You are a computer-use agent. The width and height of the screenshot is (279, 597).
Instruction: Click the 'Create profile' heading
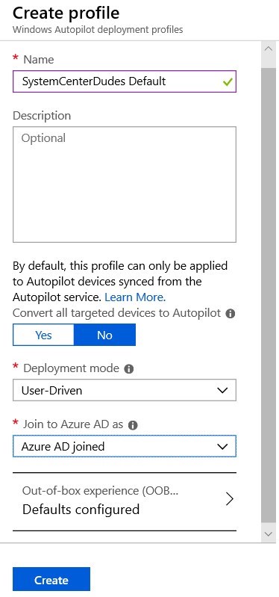tap(66, 13)
